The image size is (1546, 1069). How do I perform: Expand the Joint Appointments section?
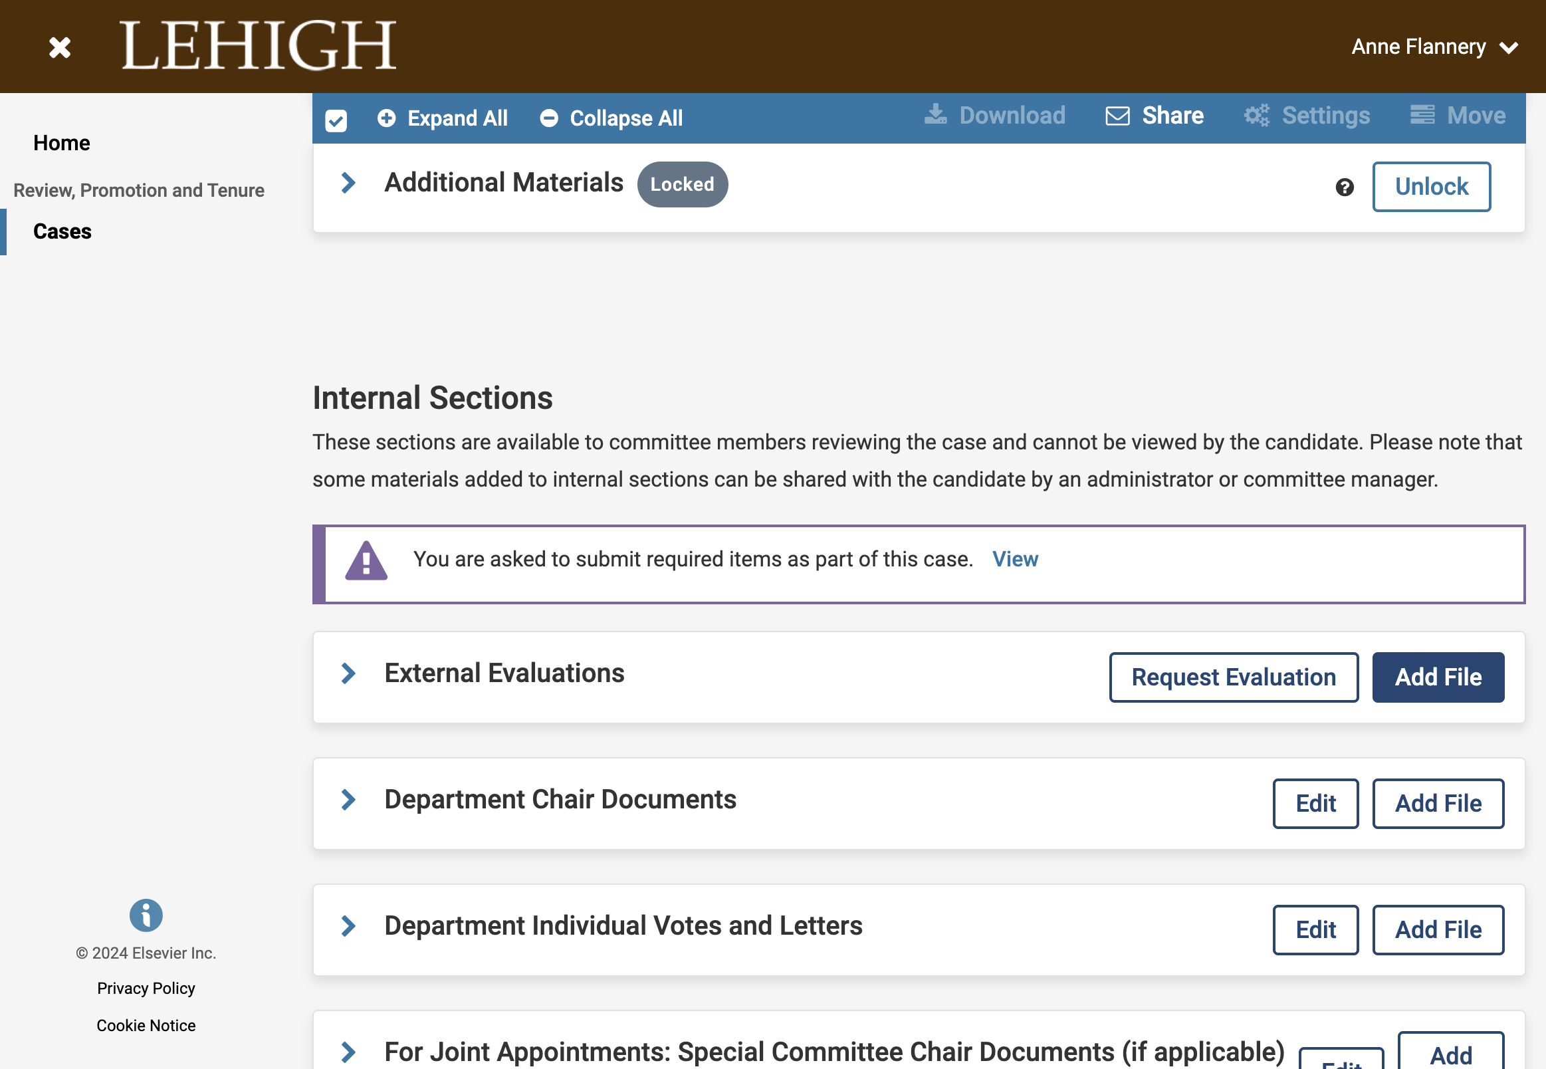348,1052
